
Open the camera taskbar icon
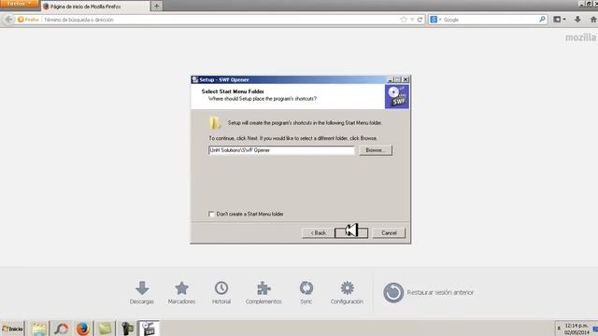pos(127,329)
